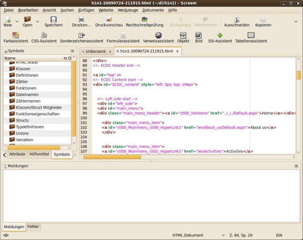Click the cursor position Z. 84, Sp. 29
Image resolution: width=303 pixels, height=240 pixels.
[x=241, y=235]
